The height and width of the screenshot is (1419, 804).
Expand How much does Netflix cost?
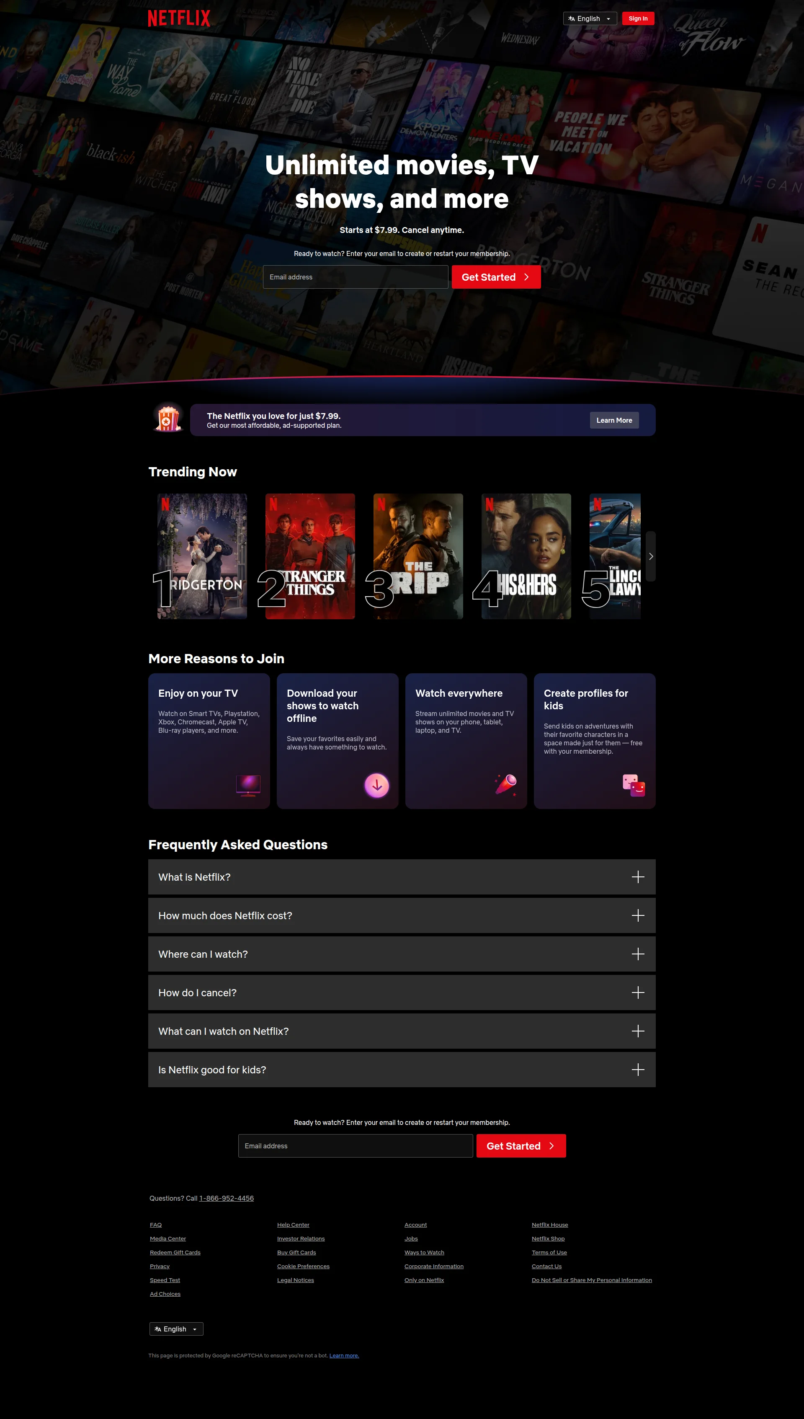click(x=402, y=915)
